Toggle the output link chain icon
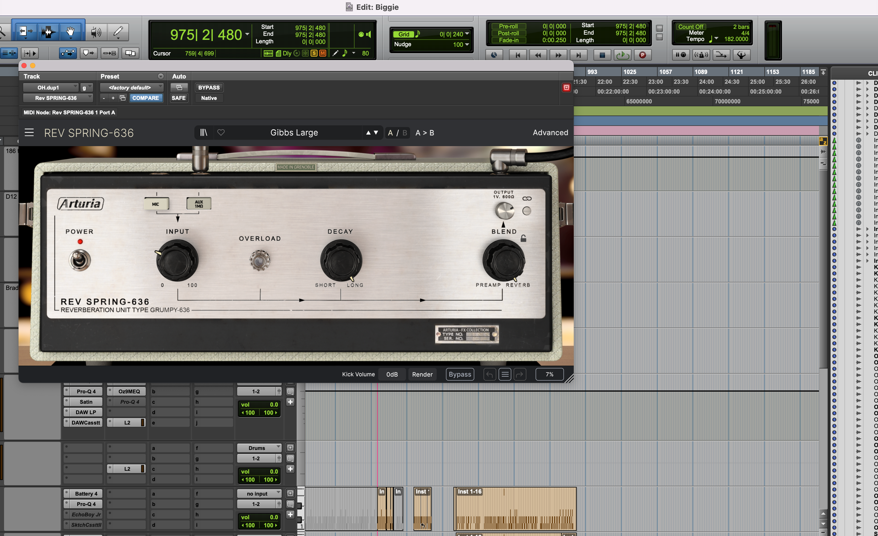 pos(527,198)
